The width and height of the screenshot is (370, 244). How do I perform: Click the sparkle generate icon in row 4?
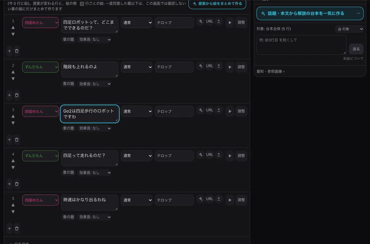pyautogui.click(x=200, y=155)
